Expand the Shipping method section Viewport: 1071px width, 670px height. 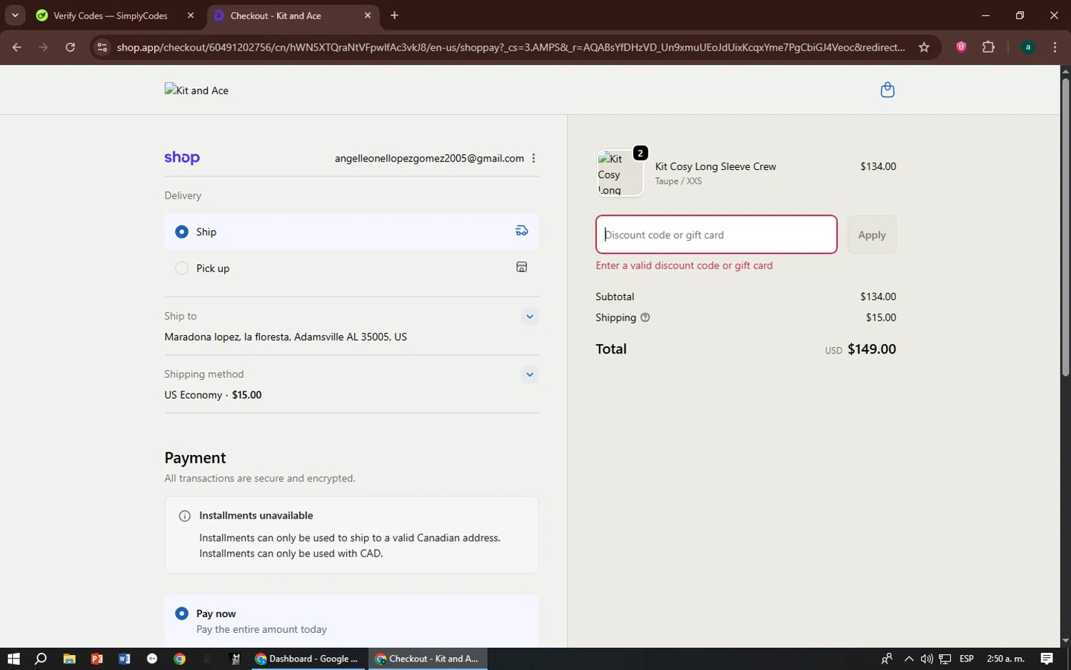click(x=529, y=374)
